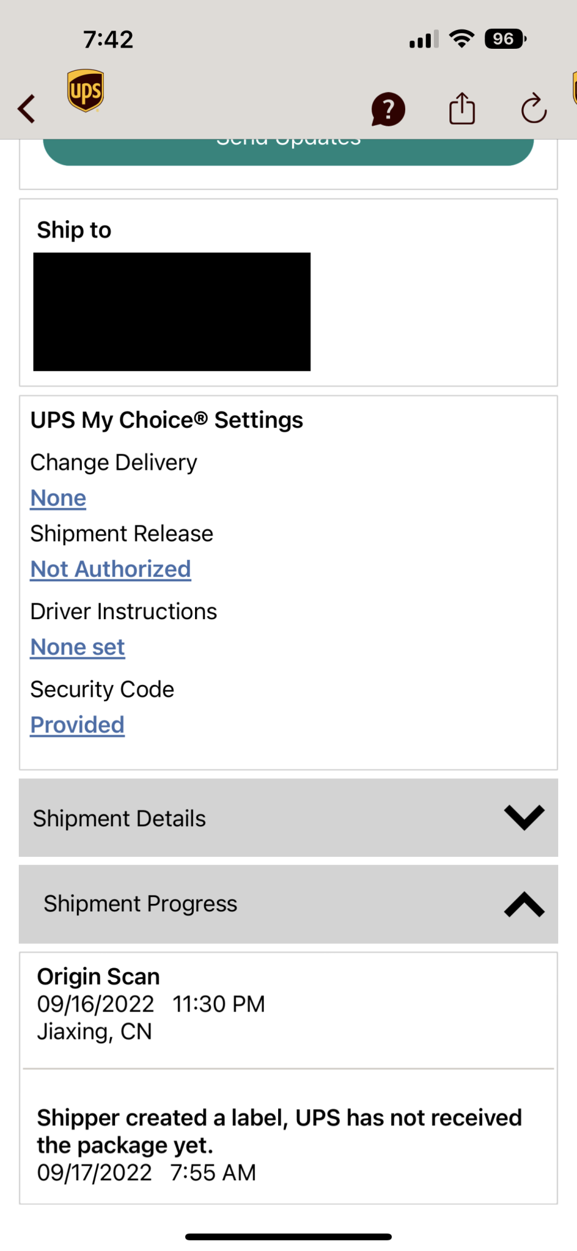Open the Security Code 'Provided' link

coord(78,725)
